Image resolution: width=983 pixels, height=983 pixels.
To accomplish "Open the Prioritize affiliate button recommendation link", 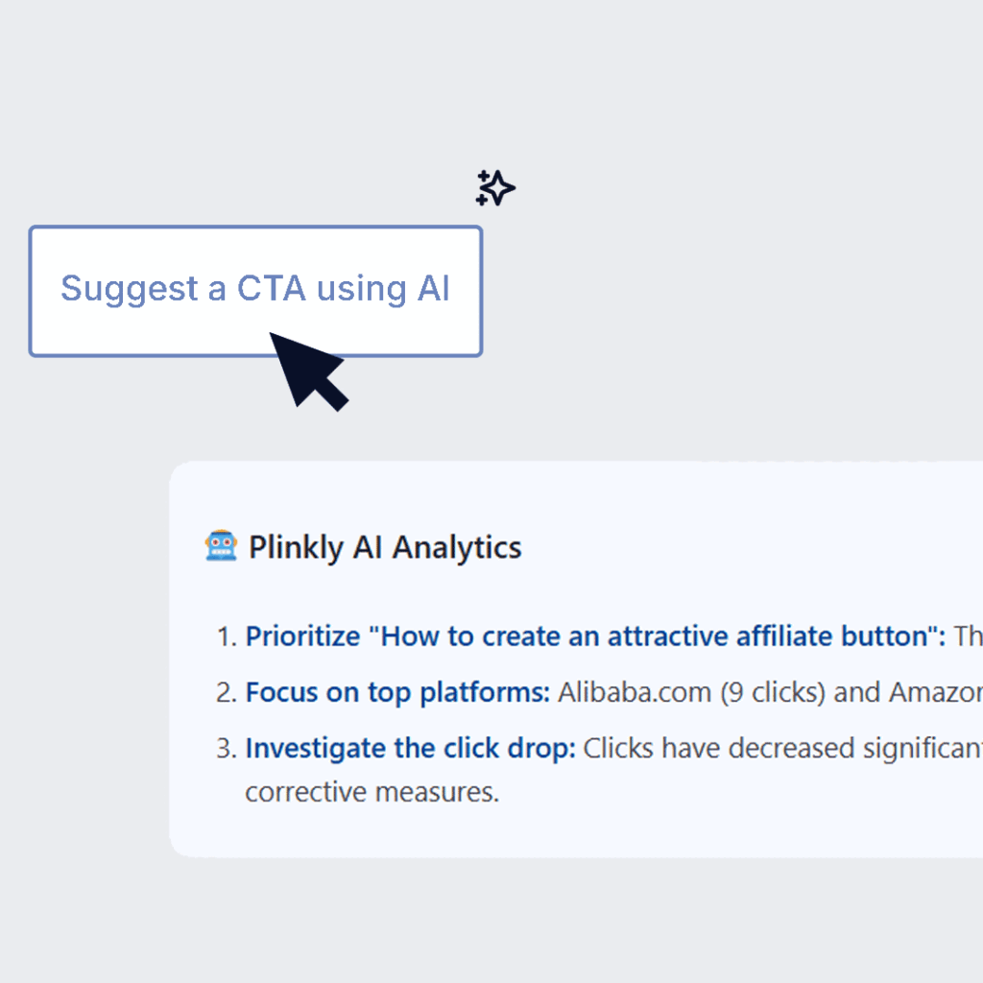I will pos(595,636).
